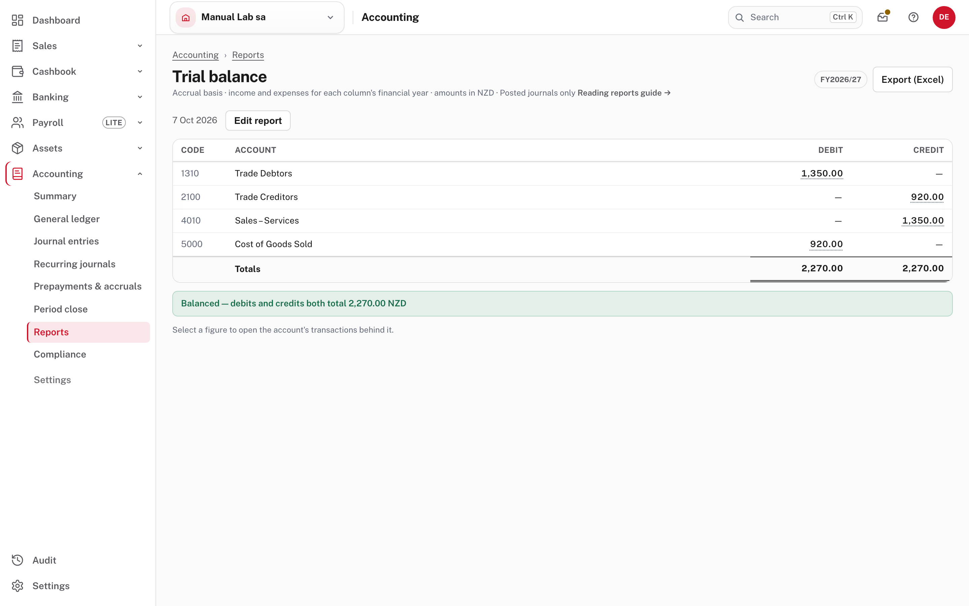
Task: Click the Manual Lab sa home icon
Action: [x=186, y=17]
